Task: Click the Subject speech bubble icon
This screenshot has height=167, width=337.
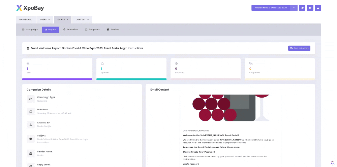Action: (31, 139)
